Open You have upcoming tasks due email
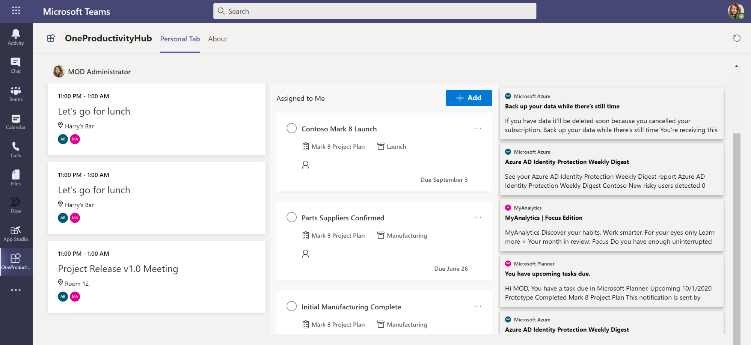The height and width of the screenshot is (345, 751). 612,281
